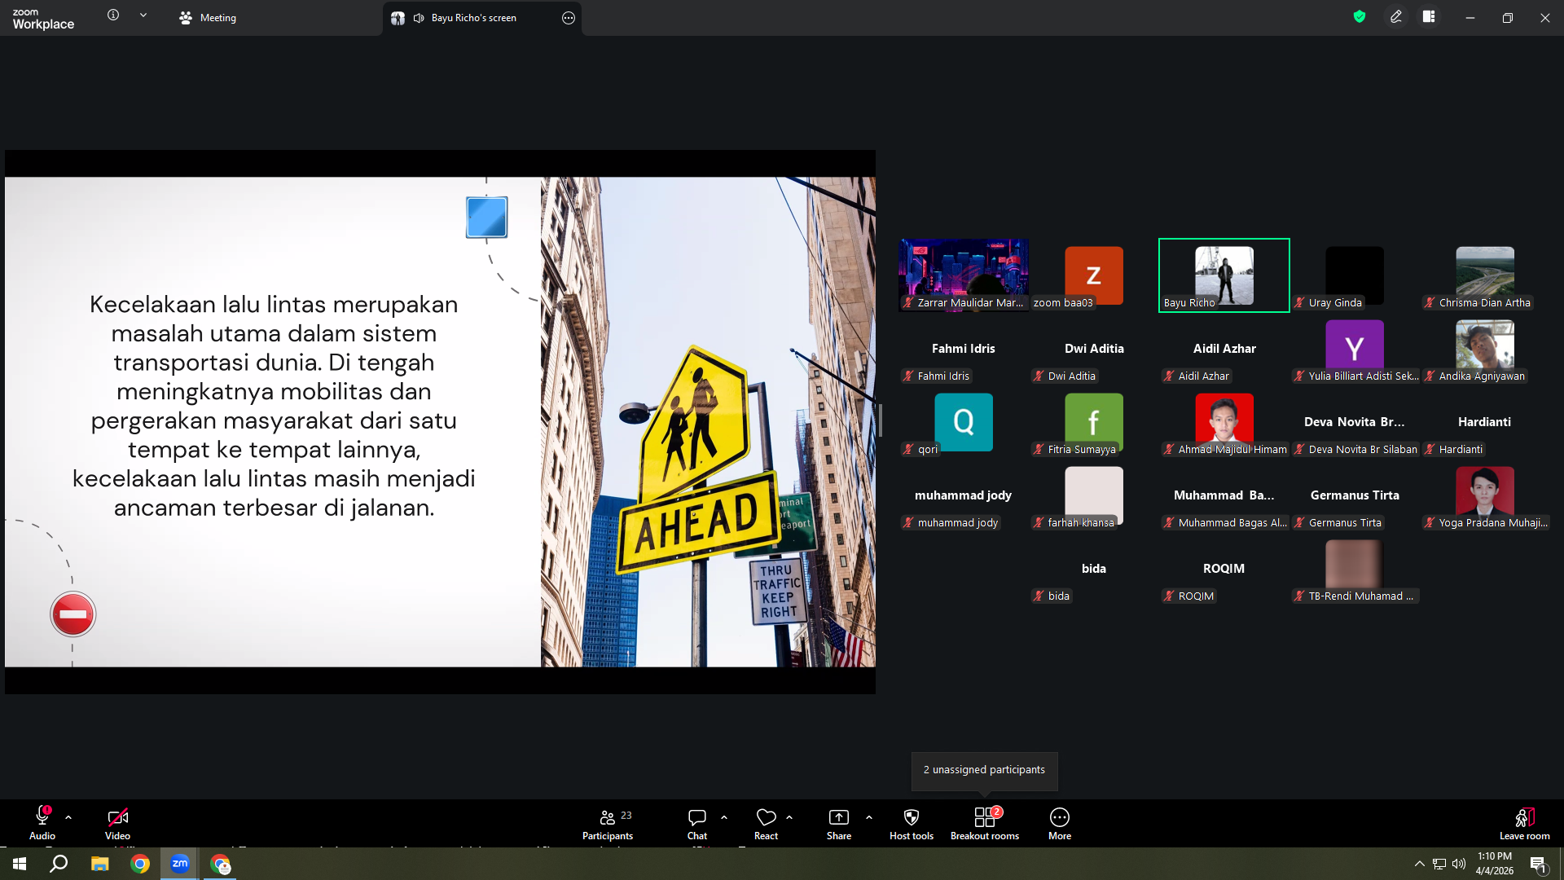The height and width of the screenshot is (880, 1564).
Task: Select TB-Rendi Muhamad's participant tile
Action: coord(1355,569)
